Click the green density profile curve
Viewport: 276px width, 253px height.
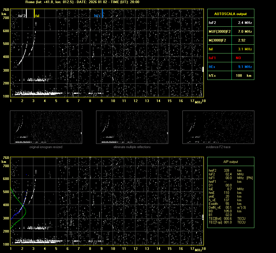[x=25, y=210]
